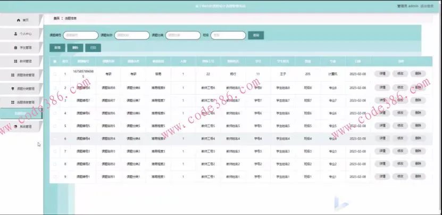Click the home icon beside 首页
This screenshot has width=442, height=215.
pos(19,20)
